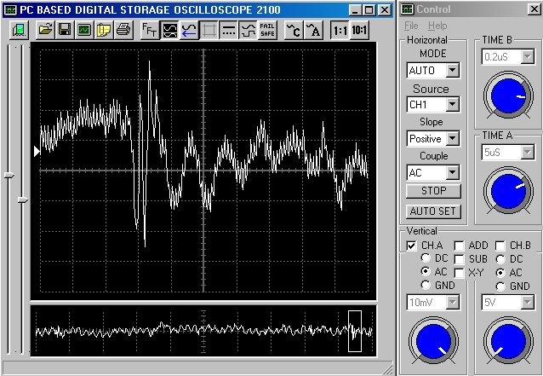
Task: Enable the CH.B channel checkbox
Action: 500,246
